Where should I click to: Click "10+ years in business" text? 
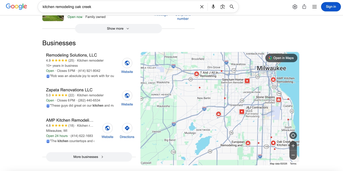[62, 66]
